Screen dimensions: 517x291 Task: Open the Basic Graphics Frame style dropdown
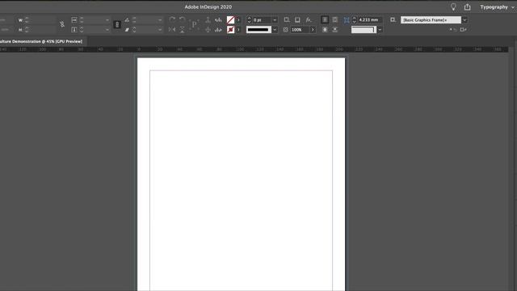[x=464, y=20]
